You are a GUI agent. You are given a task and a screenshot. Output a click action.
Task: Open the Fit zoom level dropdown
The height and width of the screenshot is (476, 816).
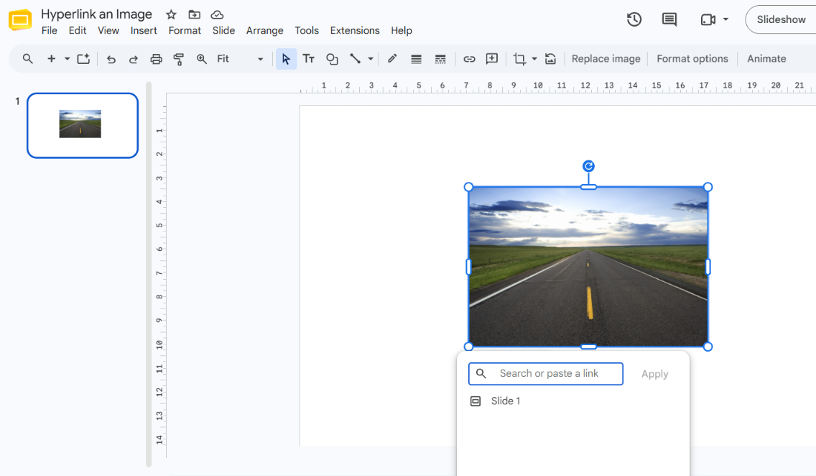click(240, 59)
